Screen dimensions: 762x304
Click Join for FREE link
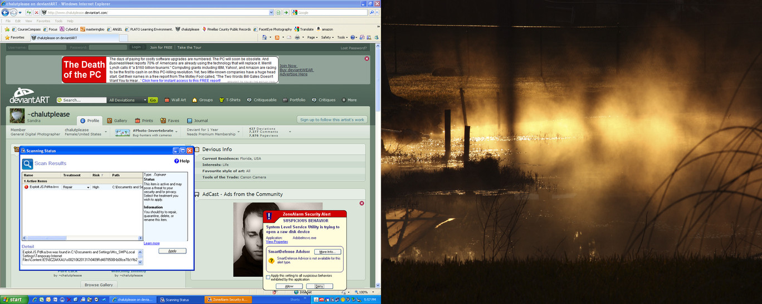tap(161, 48)
